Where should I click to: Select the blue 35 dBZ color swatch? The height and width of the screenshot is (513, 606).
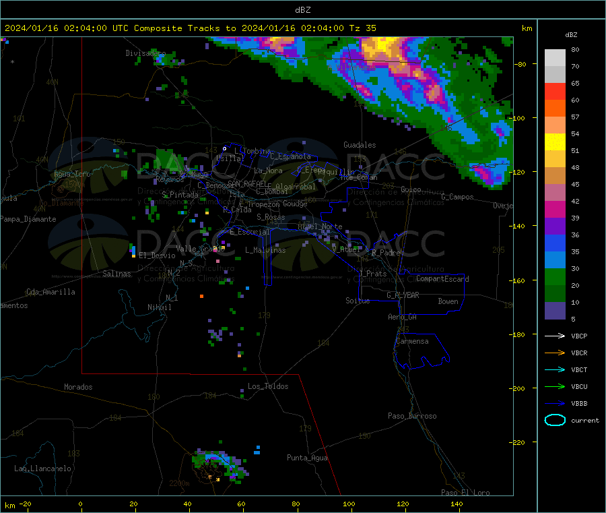555,243
